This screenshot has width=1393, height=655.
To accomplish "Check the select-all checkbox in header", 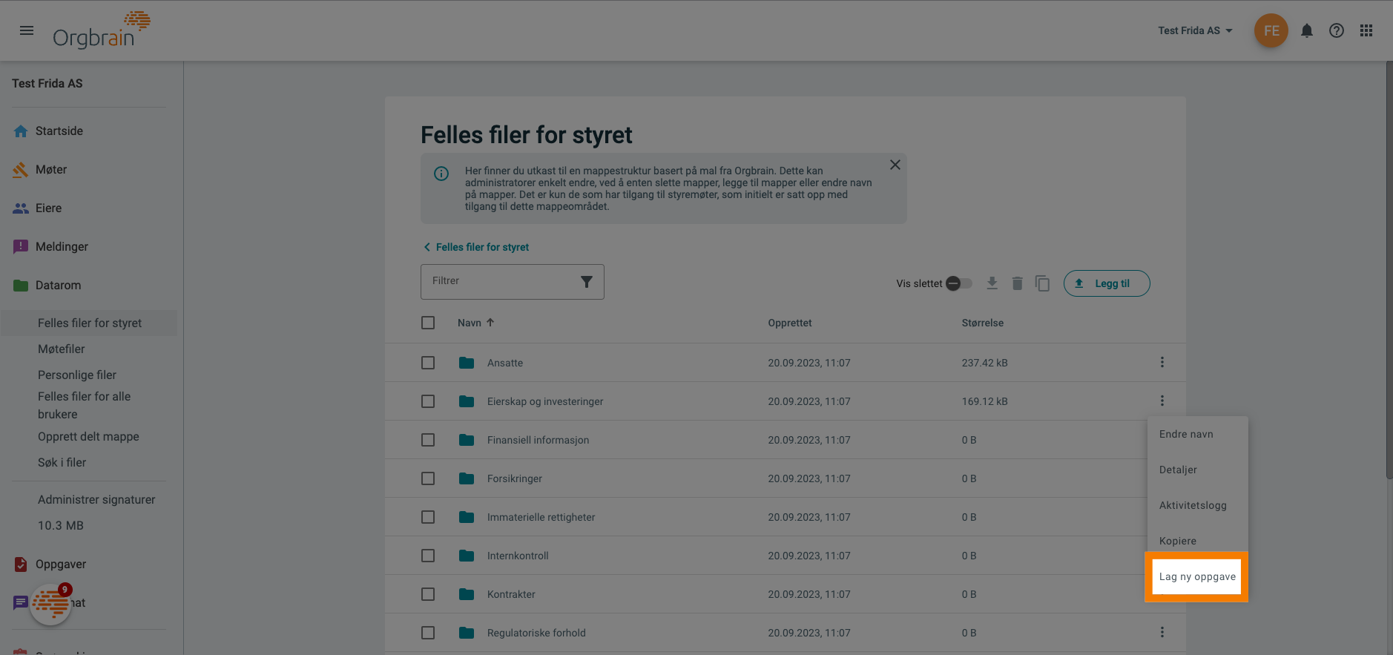I will pos(428,323).
